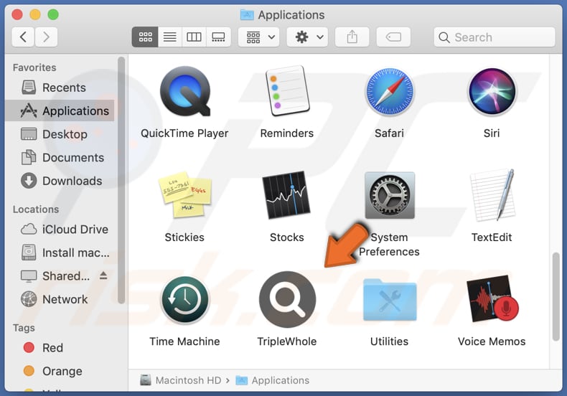Screen dimensions: 567x396
Task: Open System Preferences gear icon
Action: (x=390, y=195)
